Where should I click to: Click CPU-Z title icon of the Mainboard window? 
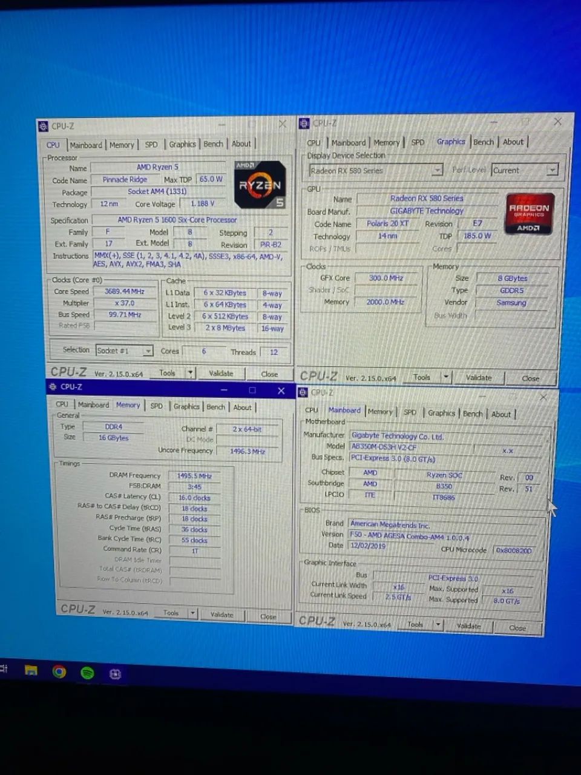click(303, 392)
